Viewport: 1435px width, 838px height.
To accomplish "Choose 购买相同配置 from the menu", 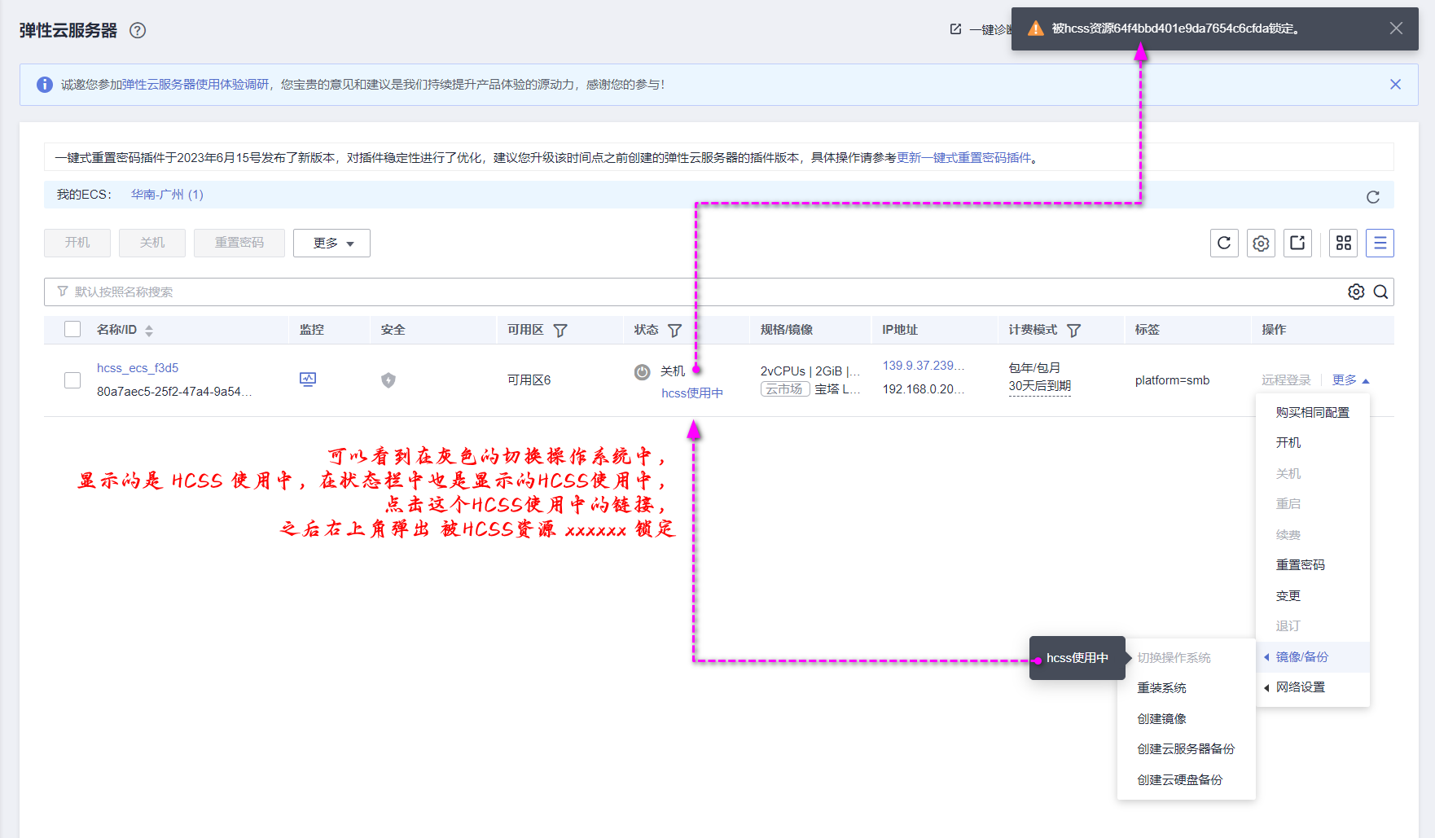I will [x=1313, y=413].
